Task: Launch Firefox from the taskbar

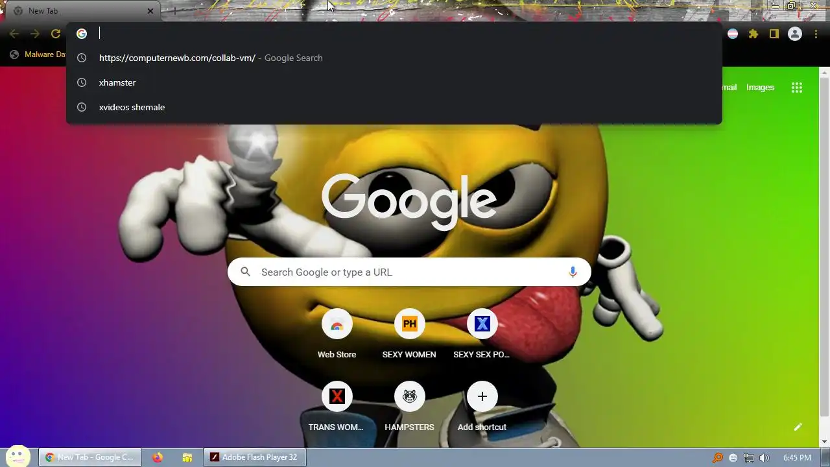Action: 158,457
